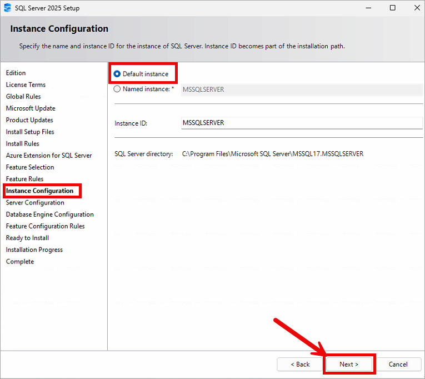This screenshot has width=425, height=379.
Task: Select Server Configuration in the sidebar
Action: 35,203
